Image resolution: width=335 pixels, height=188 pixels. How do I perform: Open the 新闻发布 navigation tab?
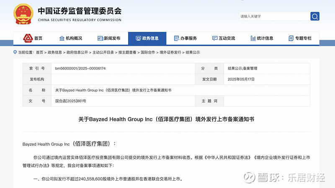point(109,38)
